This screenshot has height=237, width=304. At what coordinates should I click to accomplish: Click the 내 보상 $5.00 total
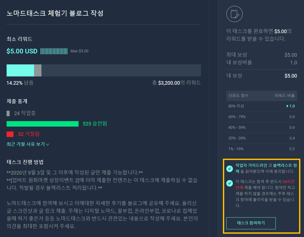pos(261,76)
